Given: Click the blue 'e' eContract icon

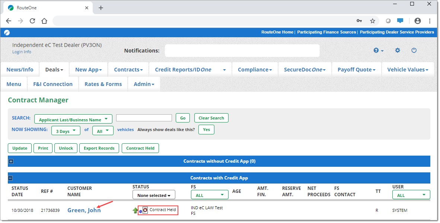Looking at the screenshot, I should [x=141, y=211].
